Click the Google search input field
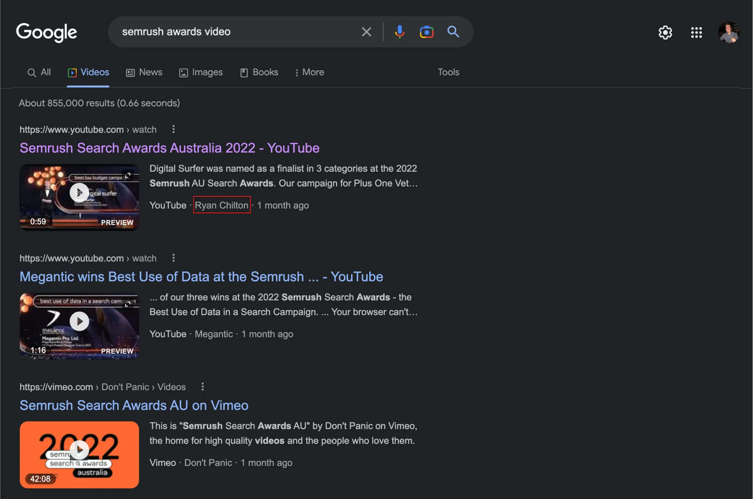Image resolution: width=753 pixels, height=499 pixels. tap(239, 32)
